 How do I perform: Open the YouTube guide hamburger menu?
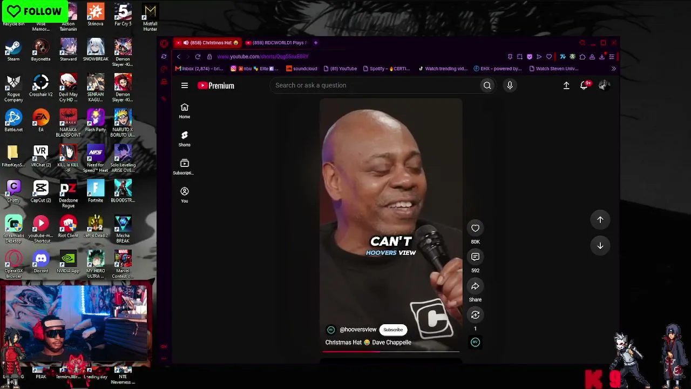(185, 85)
